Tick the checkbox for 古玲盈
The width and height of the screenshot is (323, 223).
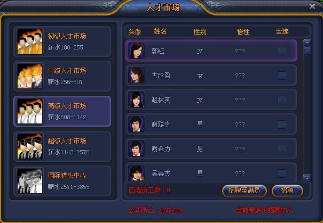(x=281, y=76)
